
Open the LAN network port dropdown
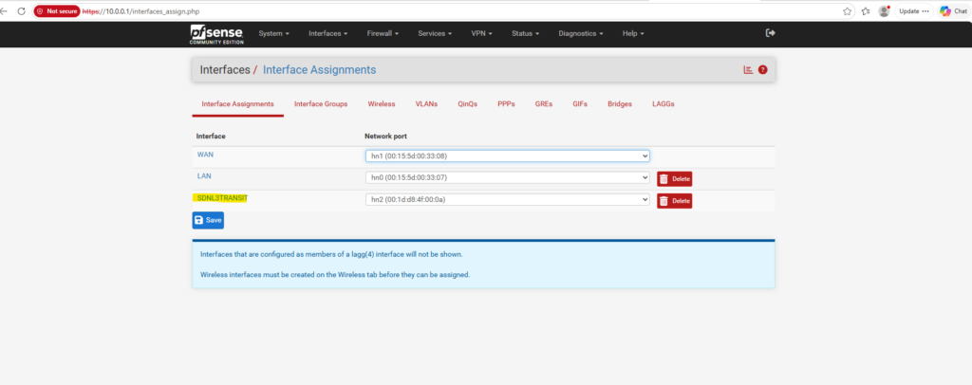tap(507, 177)
